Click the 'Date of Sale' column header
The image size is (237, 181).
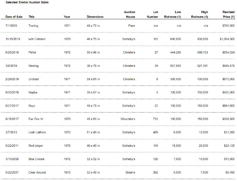click(14, 17)
